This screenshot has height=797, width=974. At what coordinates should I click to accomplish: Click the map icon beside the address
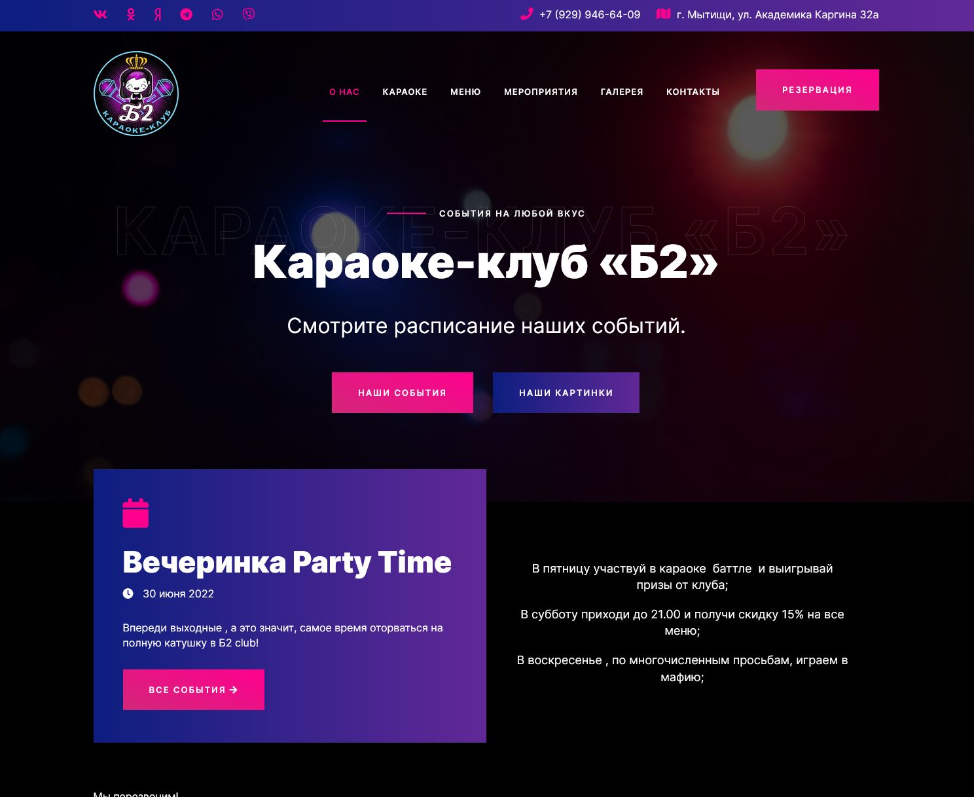pos(664,14)
